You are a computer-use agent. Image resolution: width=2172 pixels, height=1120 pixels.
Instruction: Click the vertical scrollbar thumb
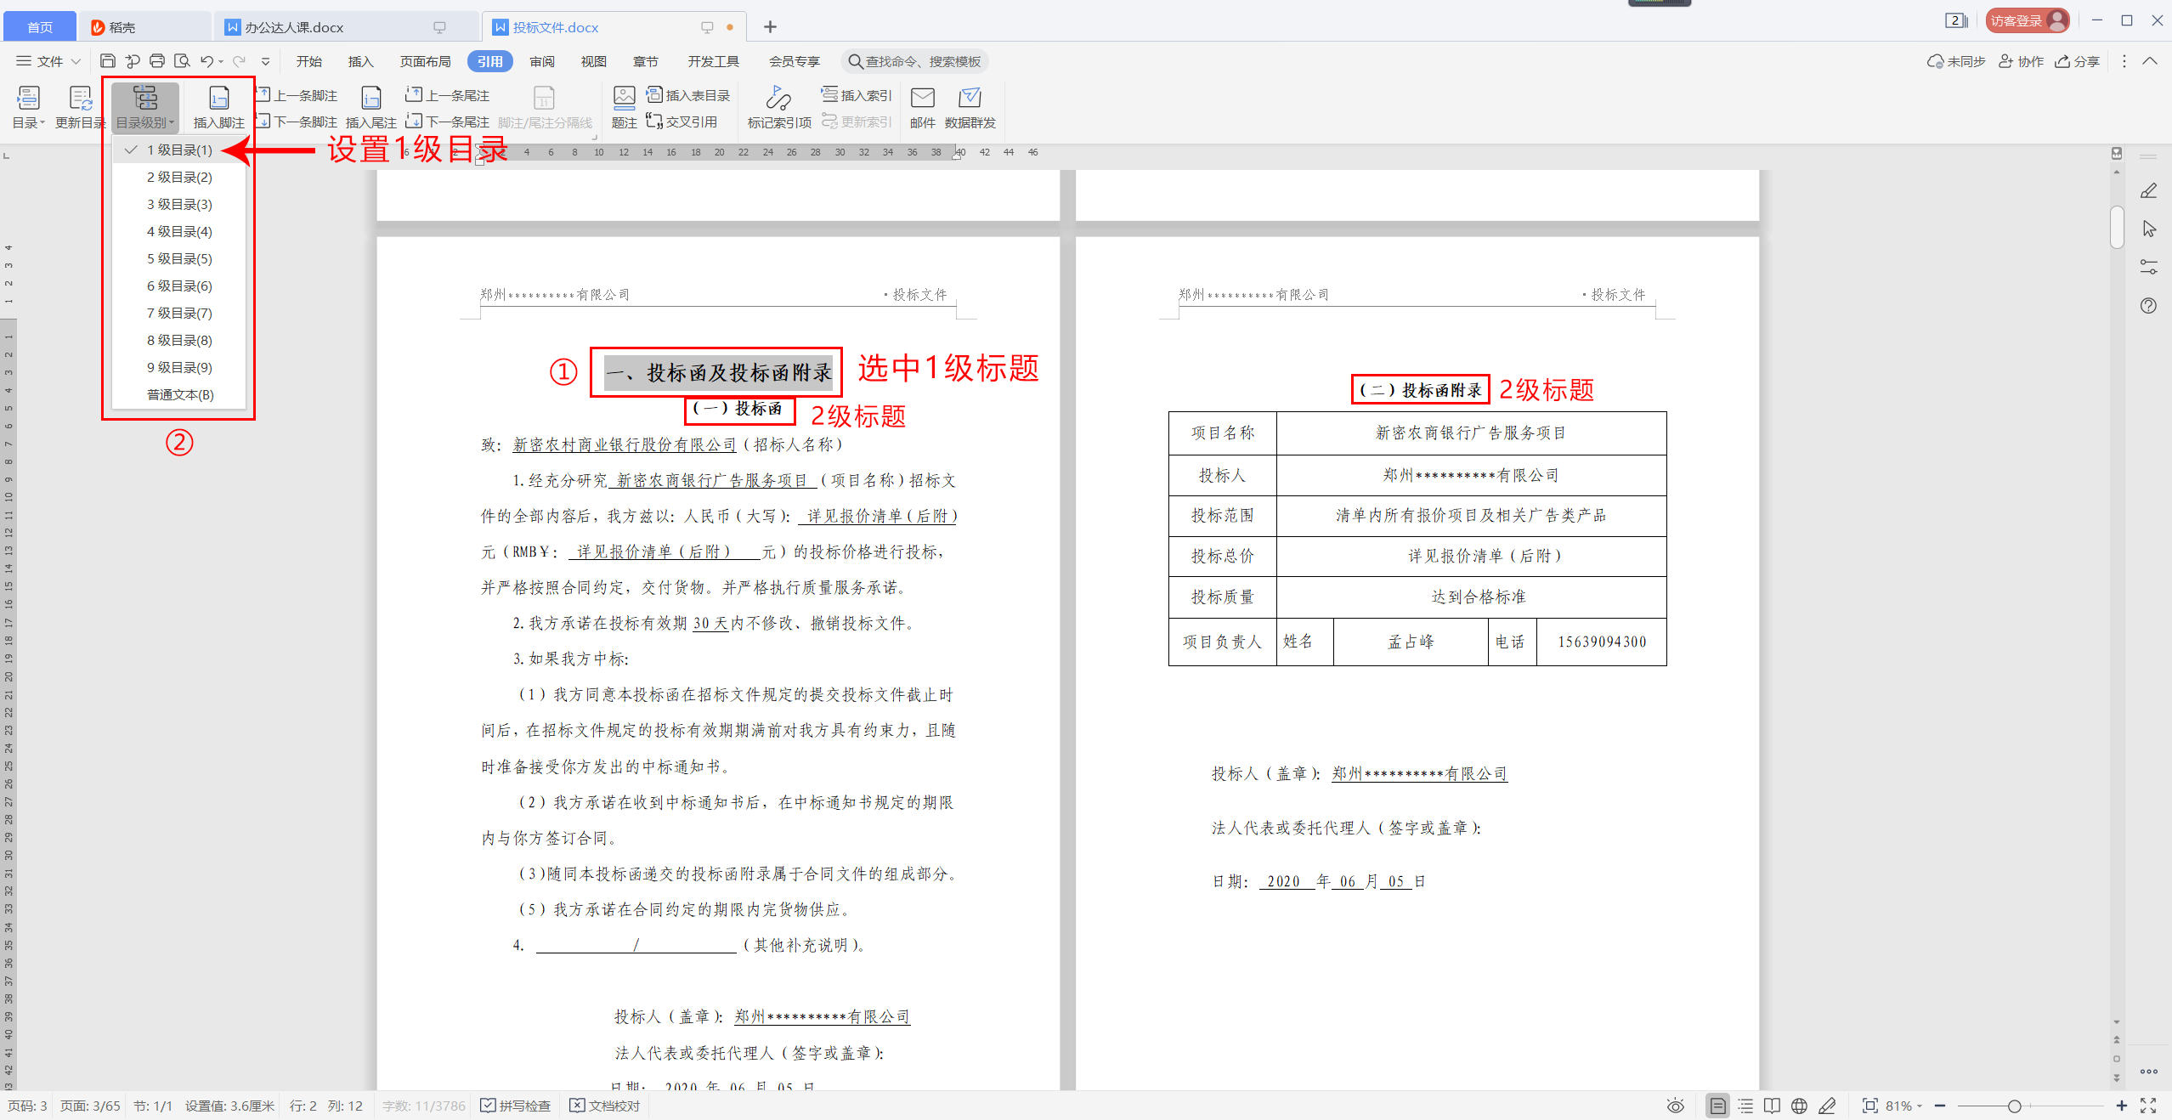2117,226
